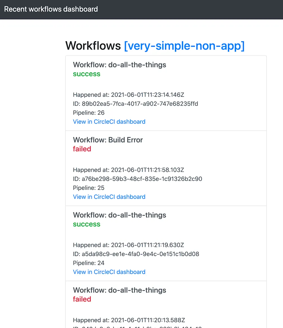Select the first do-all-the-things workflow title
Screen dimensions: 283x328
(119, 65)
